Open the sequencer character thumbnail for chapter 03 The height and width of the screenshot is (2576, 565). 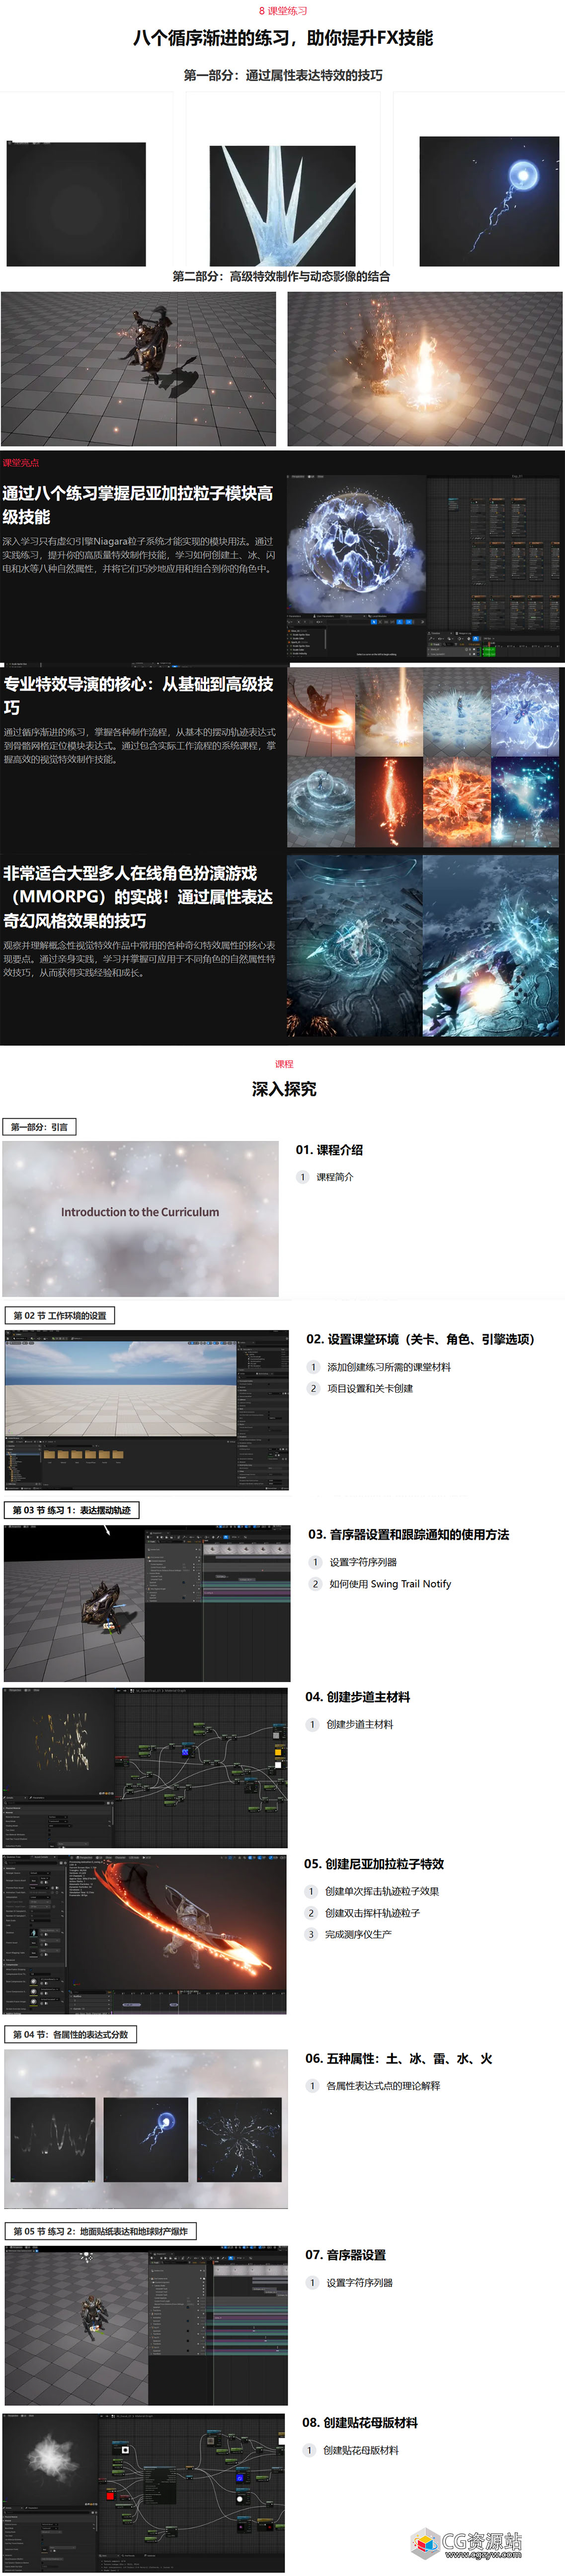147,1603
